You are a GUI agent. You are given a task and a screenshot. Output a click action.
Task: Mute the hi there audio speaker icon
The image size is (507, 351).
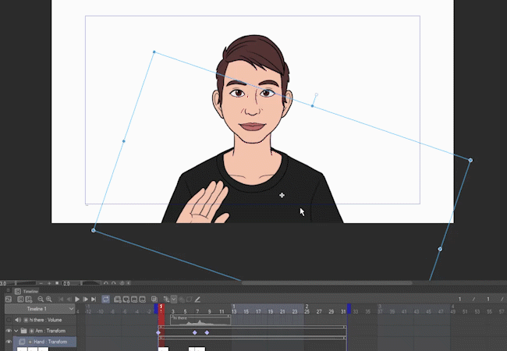click(18, 320)
